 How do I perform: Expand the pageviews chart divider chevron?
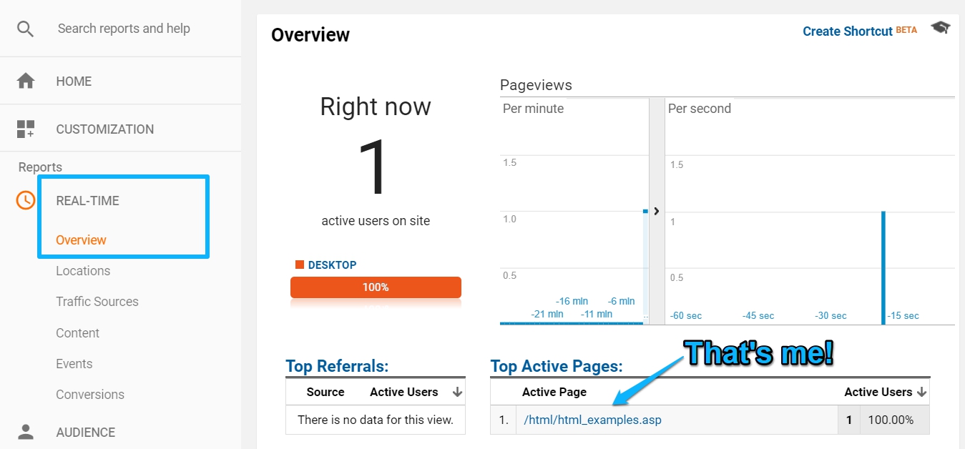click(x=656, y=211)
